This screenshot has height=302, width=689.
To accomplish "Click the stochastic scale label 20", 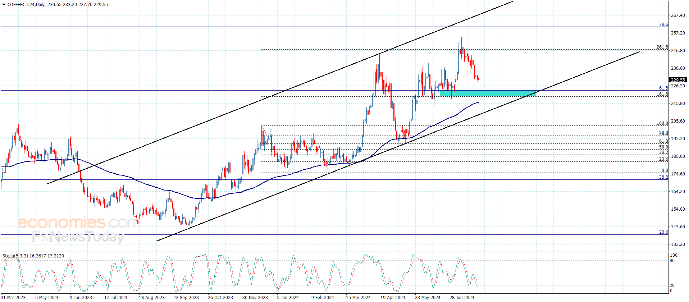I will click(672, 285).
